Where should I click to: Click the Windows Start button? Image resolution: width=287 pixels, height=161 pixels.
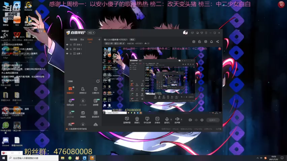click(x=4, y=158)
